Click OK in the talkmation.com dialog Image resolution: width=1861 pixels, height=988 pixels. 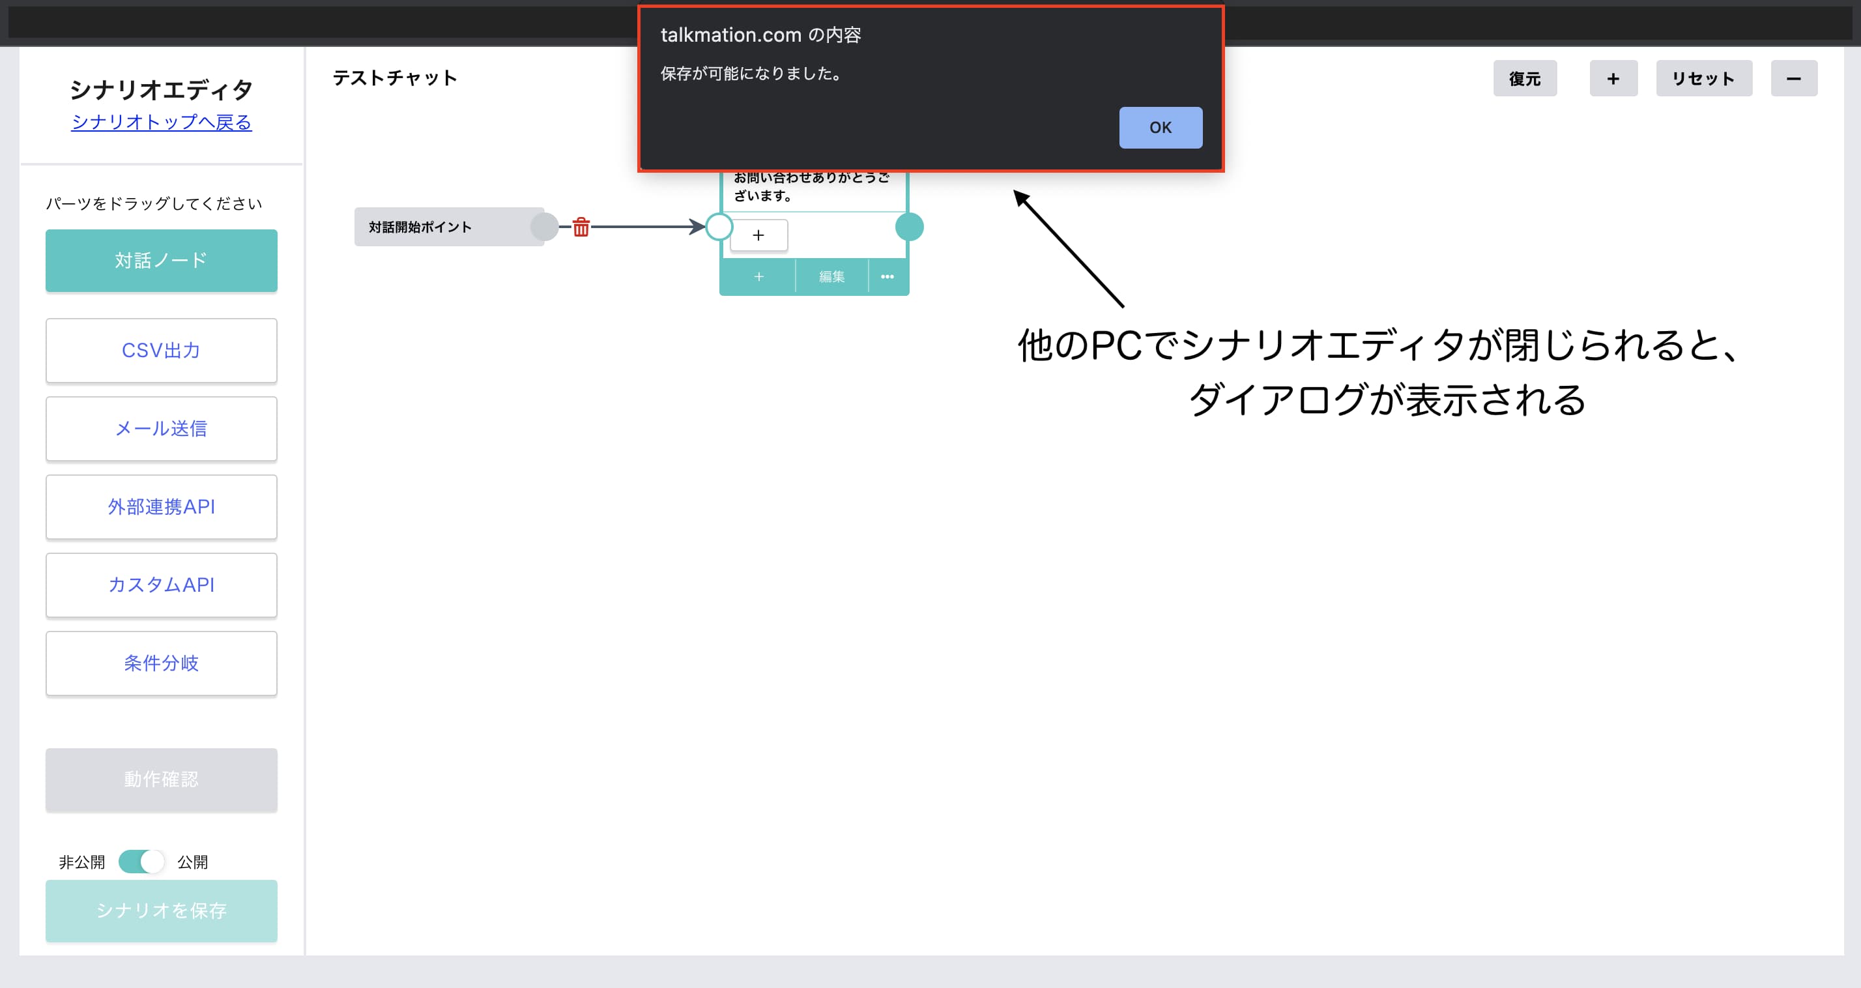1161,127
